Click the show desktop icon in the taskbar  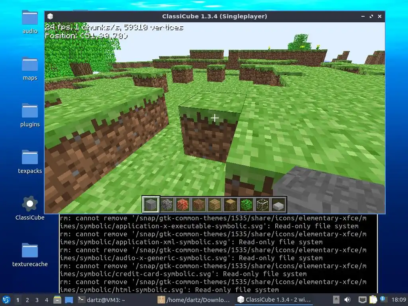[x=69, y=300]
